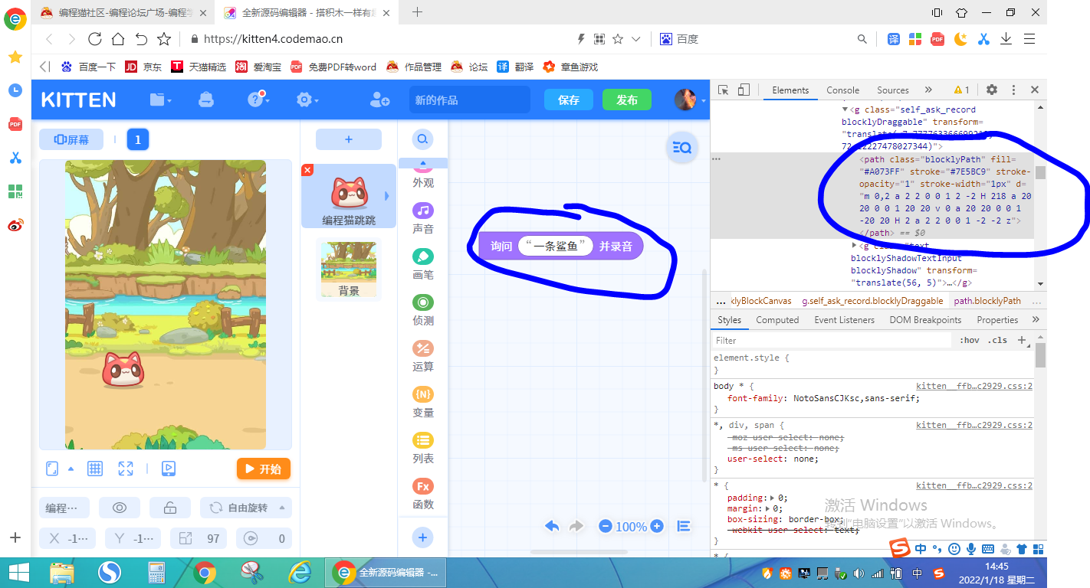The width and height of the screenshot is (1090, 588).
Task: Open the backpack materials icon
Action: (206, 100)
